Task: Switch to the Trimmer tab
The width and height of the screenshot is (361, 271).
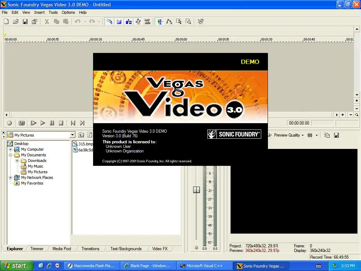Action: point(37,249)
